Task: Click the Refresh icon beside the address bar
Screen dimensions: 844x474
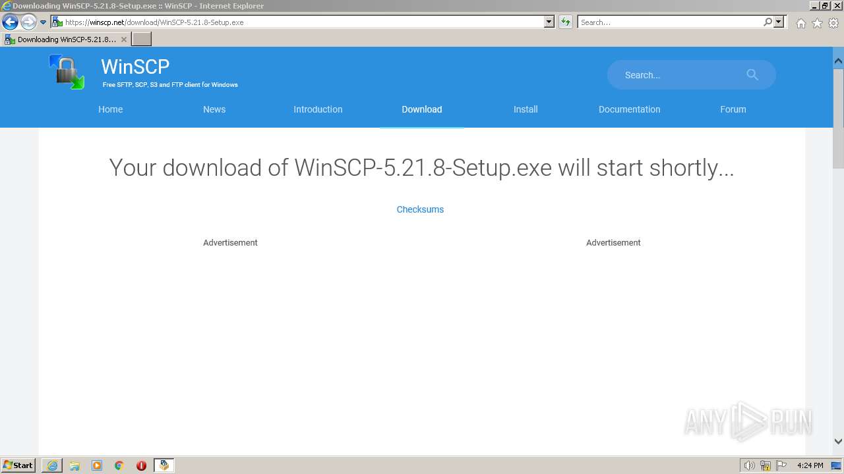Action: (x=565, y=22)
